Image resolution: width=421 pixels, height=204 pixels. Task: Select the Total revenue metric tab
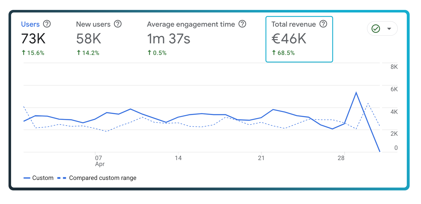click(x=299, y=39)
